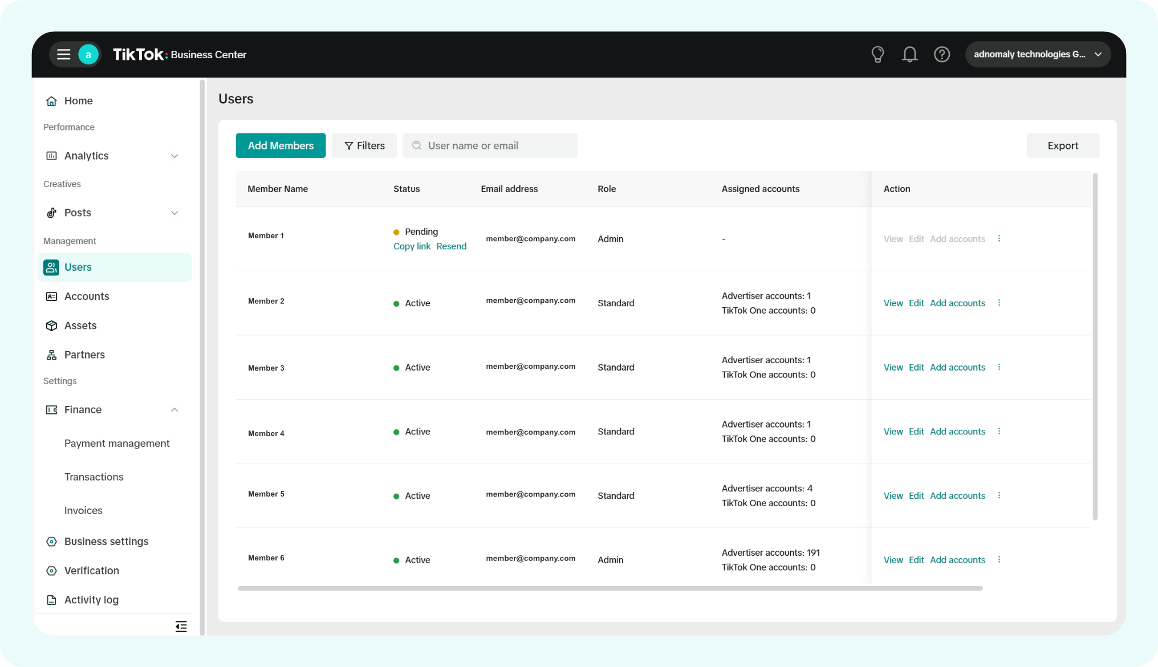Click the lightbulb tips icon
The image size is (1158, 667).
point(877,55)
